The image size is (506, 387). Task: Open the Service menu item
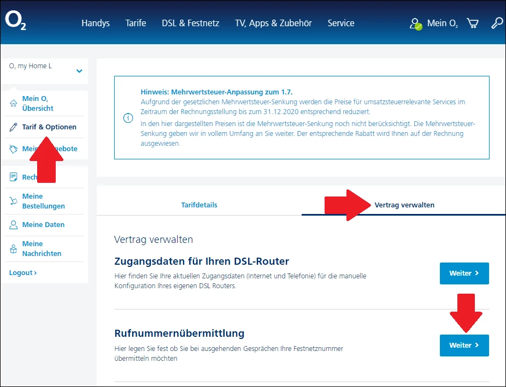click(341, 23)
